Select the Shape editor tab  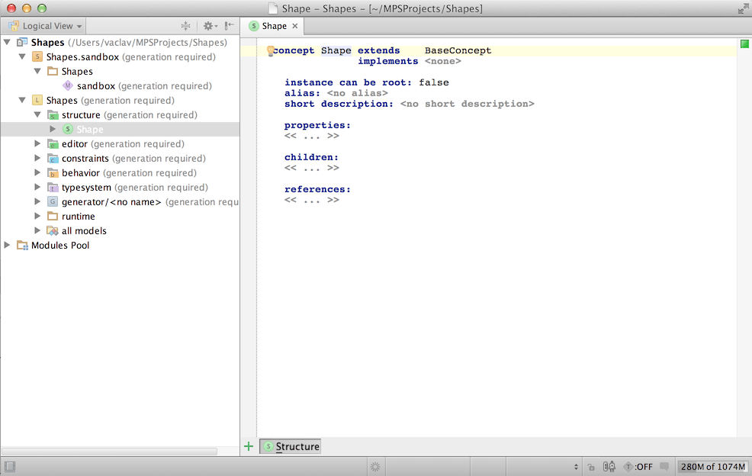click(x=272, y=26)
